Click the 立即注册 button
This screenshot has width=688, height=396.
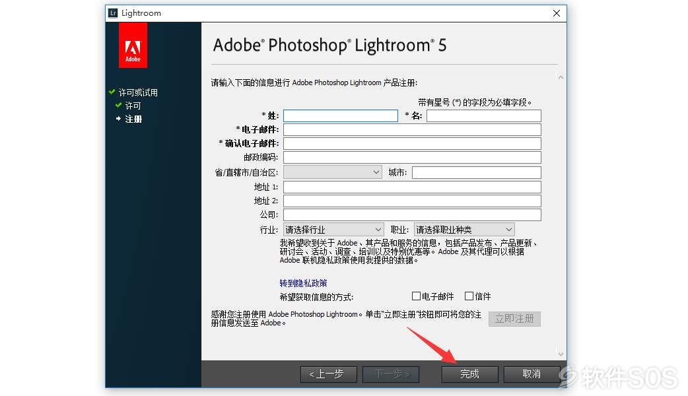[x=515, y=318]
